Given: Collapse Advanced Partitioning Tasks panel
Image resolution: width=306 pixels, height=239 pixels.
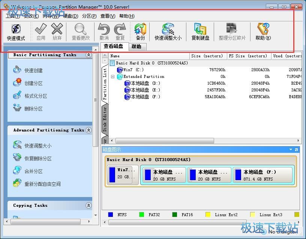Looking at the screenshot, I should [88, 130].
